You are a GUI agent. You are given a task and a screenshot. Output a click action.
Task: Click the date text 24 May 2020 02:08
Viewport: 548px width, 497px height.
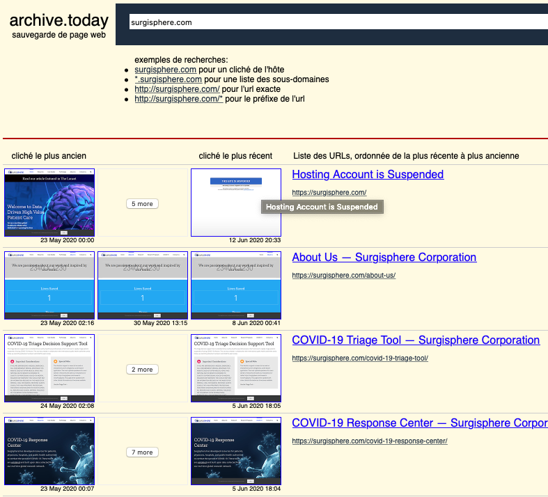(67, 406)
